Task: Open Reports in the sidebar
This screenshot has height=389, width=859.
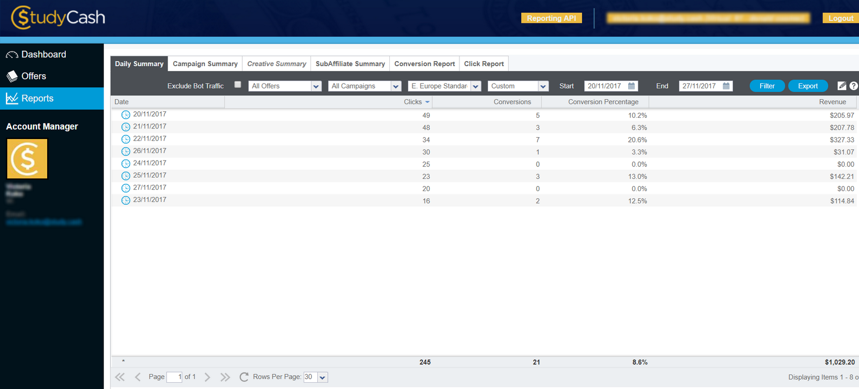Action: [52, 98]
